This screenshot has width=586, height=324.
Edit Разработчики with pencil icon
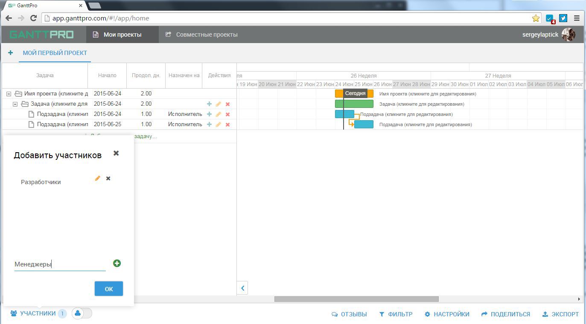click(97, 178)
